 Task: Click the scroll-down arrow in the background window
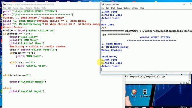(190, 80)
